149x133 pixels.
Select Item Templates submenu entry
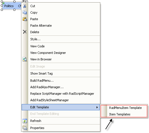(x=120, y=114)
